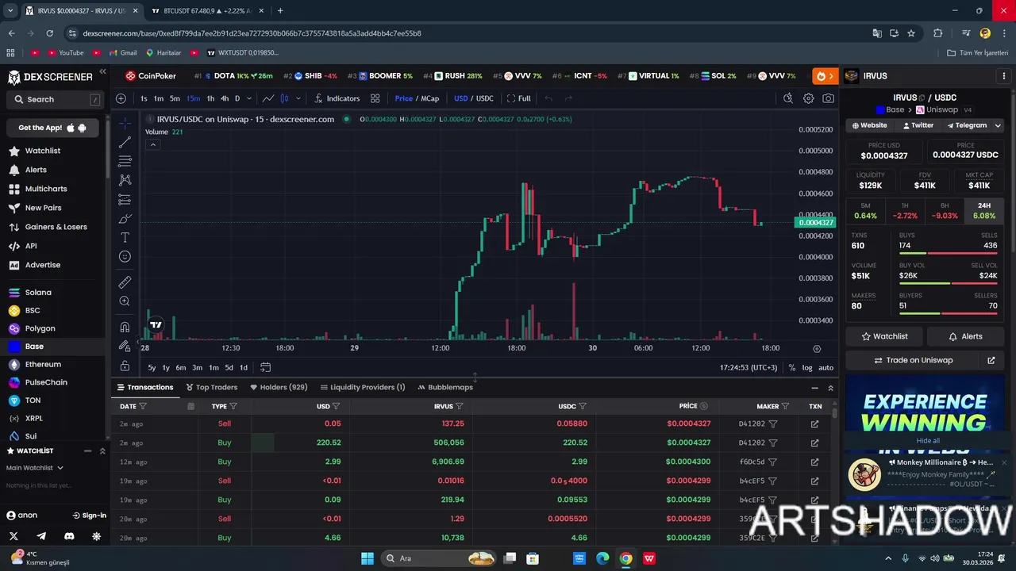1016x571 pixels.
Task: Toggle log scale on chart
Action: click(807, 368)
